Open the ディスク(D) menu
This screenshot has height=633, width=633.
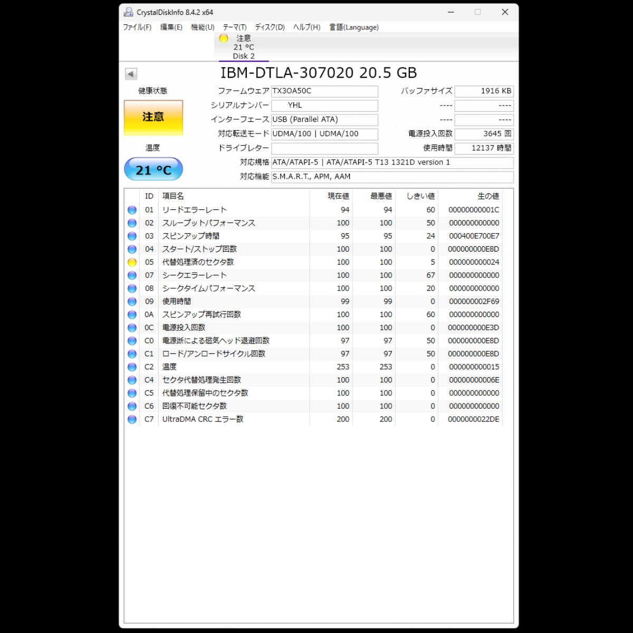(x=270, y=27)
